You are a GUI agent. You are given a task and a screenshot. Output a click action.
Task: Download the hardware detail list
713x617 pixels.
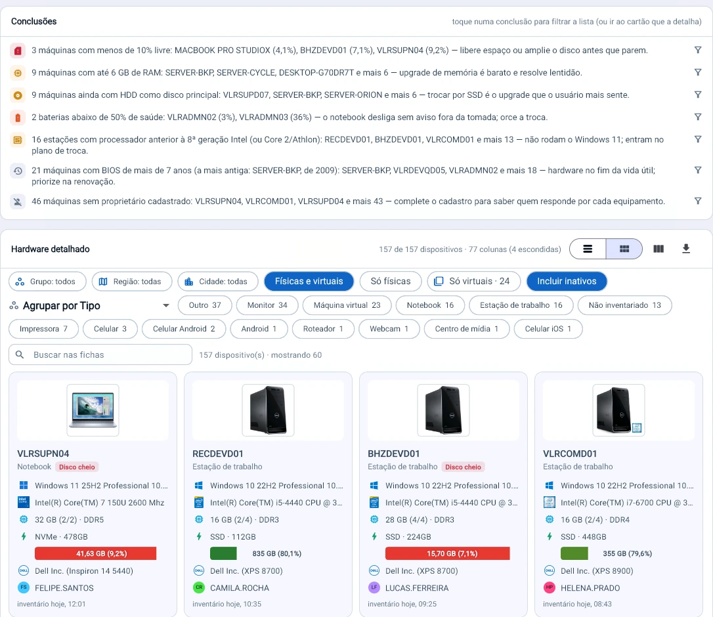click(686, 249)
